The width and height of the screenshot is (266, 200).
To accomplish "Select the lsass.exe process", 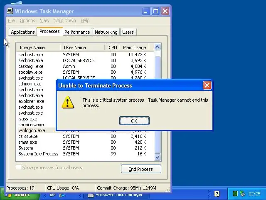I will pyautogui.click(x=28, y=119).
